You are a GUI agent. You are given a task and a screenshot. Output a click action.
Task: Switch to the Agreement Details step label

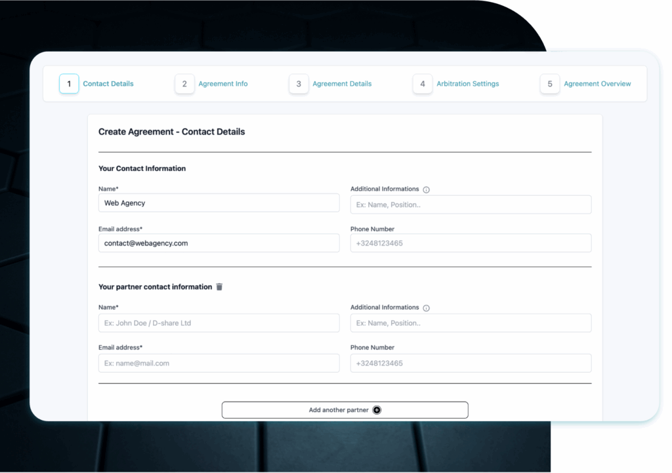(x=342, y=84)
